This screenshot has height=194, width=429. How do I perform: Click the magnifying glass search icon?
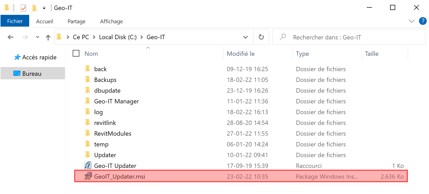coord(283,37)
